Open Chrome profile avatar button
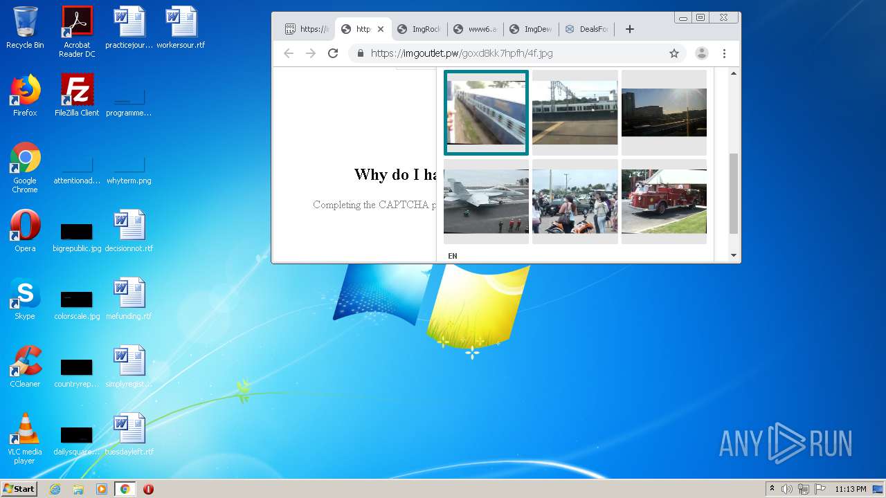 (701, 53)
